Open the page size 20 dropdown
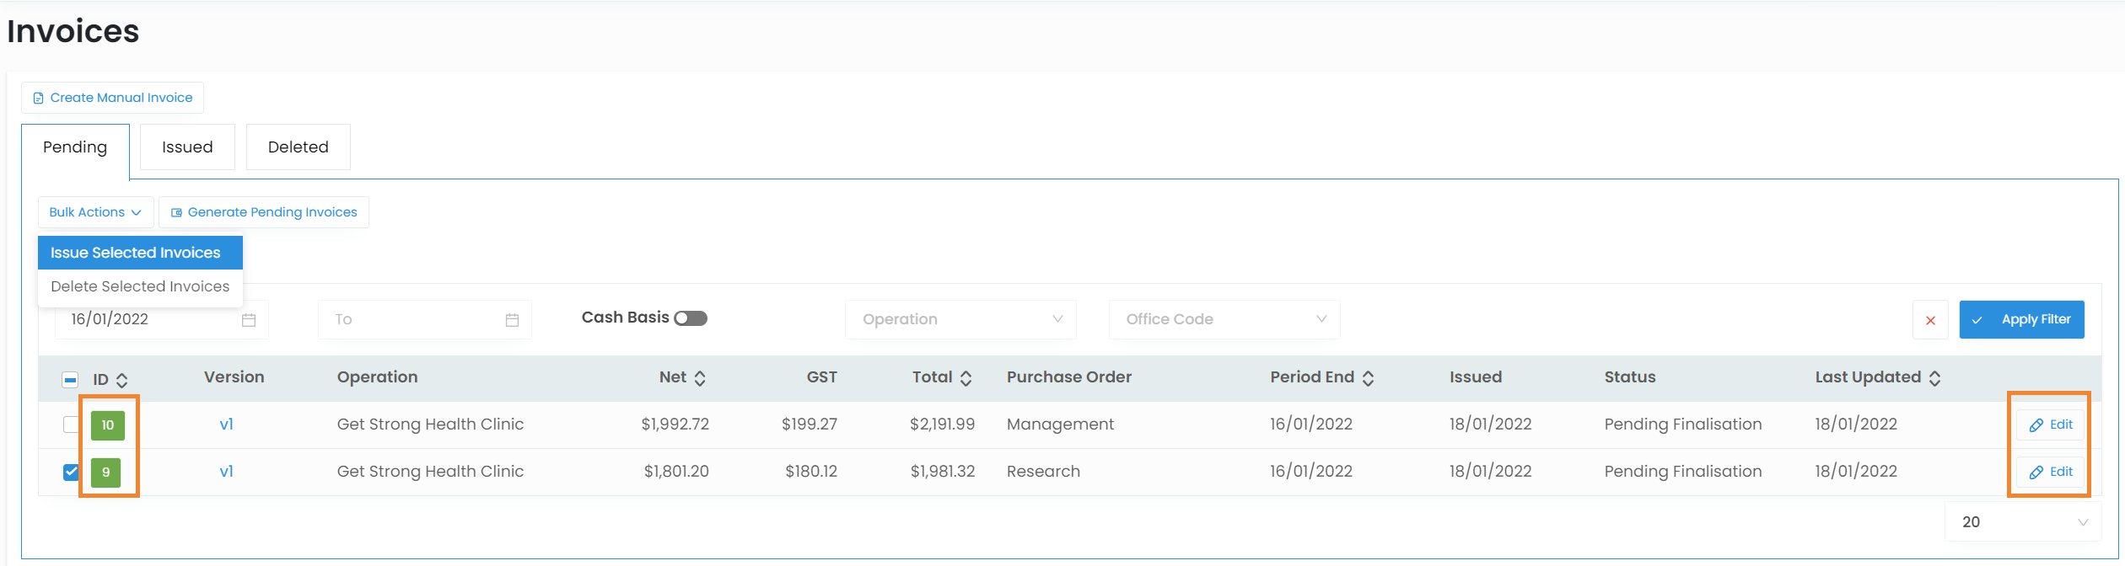Image resolution: width=2125 pixels, height=566 pixels. click(2024, 522)
